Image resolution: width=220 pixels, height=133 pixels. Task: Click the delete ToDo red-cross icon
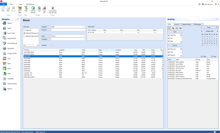pos(173,28)
